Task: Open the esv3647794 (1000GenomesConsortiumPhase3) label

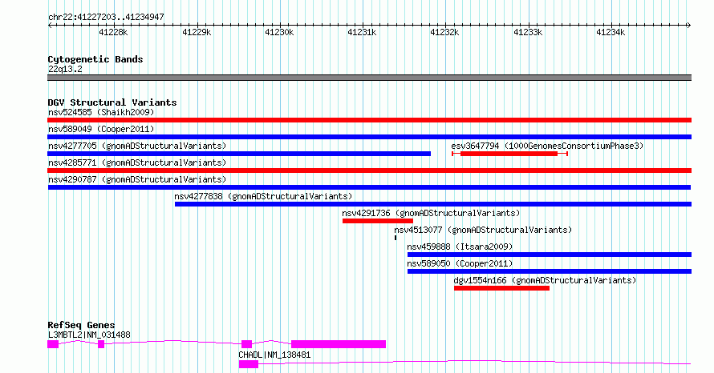Action: (x=547, y=146)
